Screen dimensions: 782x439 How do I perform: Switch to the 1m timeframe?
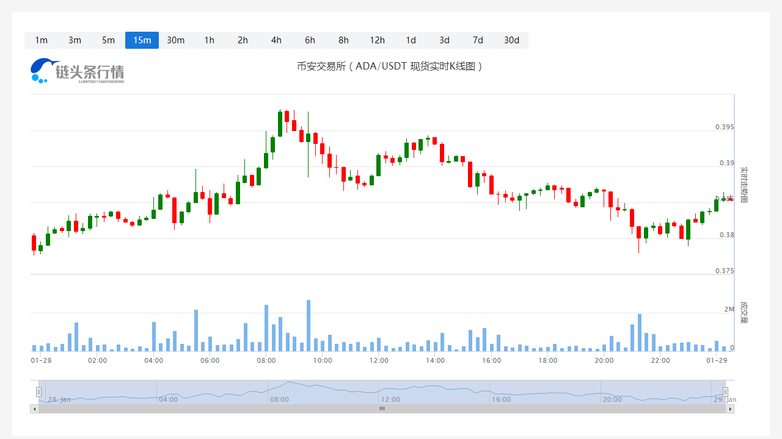(x=41, y=40)
